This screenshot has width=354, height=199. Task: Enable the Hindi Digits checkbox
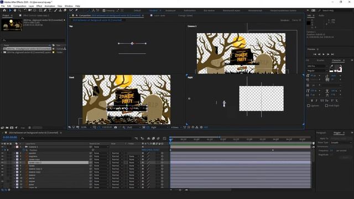[x=326, y=106]
